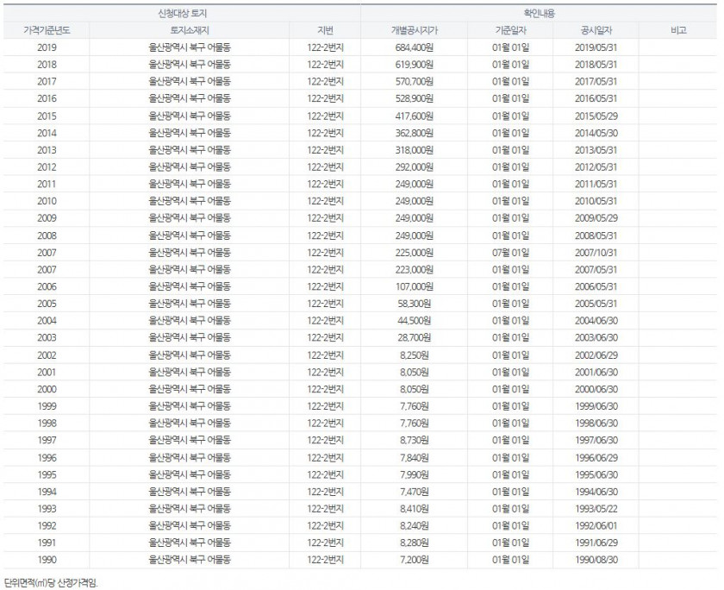This screenshot has width=724, height=590.
Task: Click the 비고 column header
Action: 678,30
